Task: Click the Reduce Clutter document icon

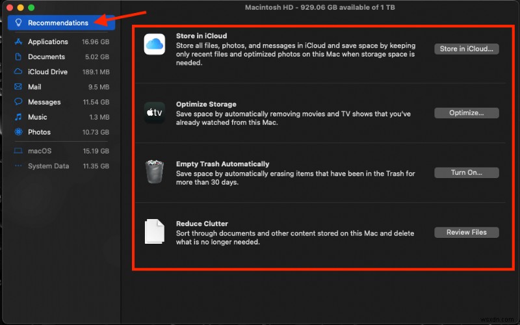Action: click(x=155, y=232)
